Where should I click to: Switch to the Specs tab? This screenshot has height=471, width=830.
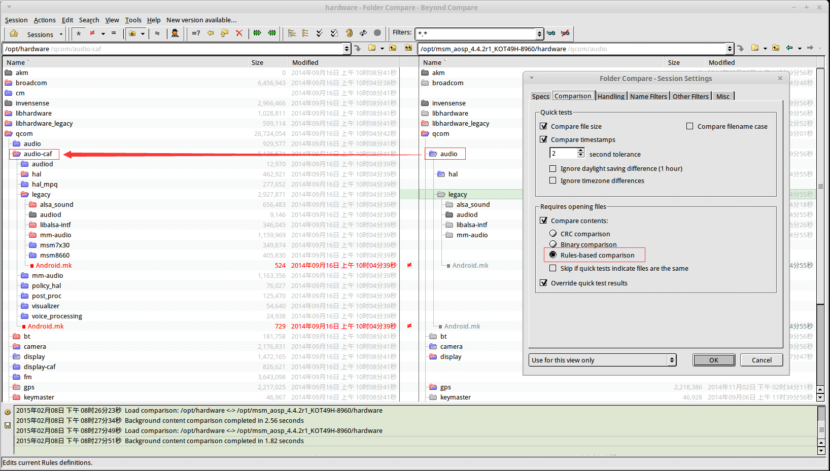point(540,96)
